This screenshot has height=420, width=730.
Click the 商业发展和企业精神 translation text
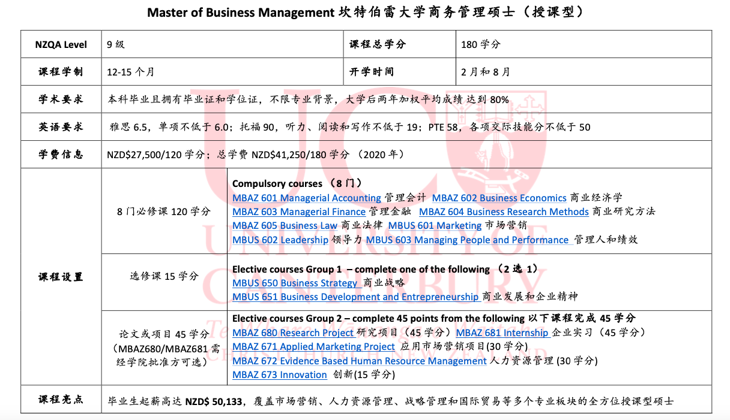coord(529,297)
